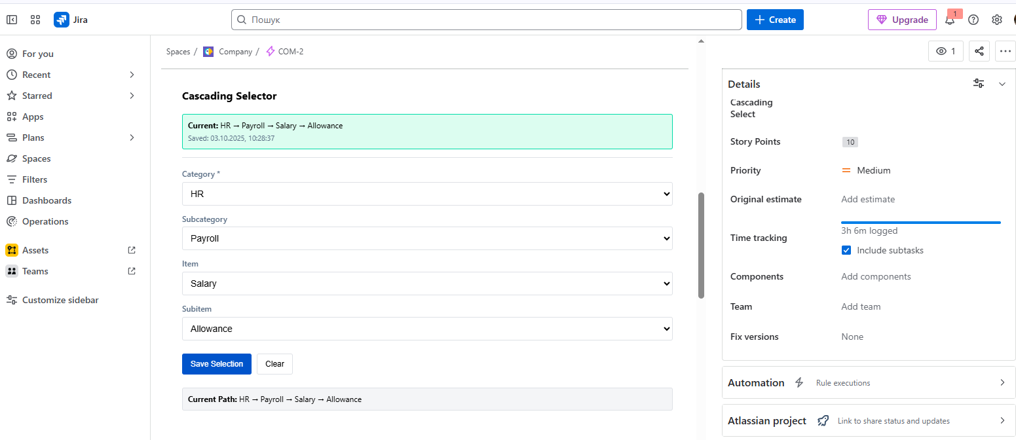
Task: Open the notifications bell
Action: coord(950,20)
